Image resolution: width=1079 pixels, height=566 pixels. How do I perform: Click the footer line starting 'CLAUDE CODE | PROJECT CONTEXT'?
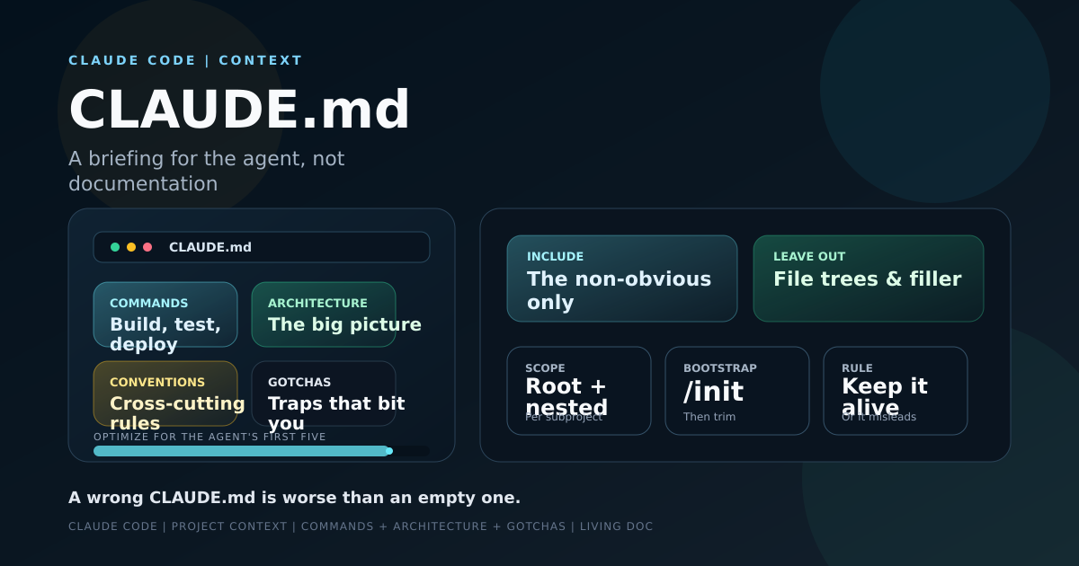click(x=361, y=526)
